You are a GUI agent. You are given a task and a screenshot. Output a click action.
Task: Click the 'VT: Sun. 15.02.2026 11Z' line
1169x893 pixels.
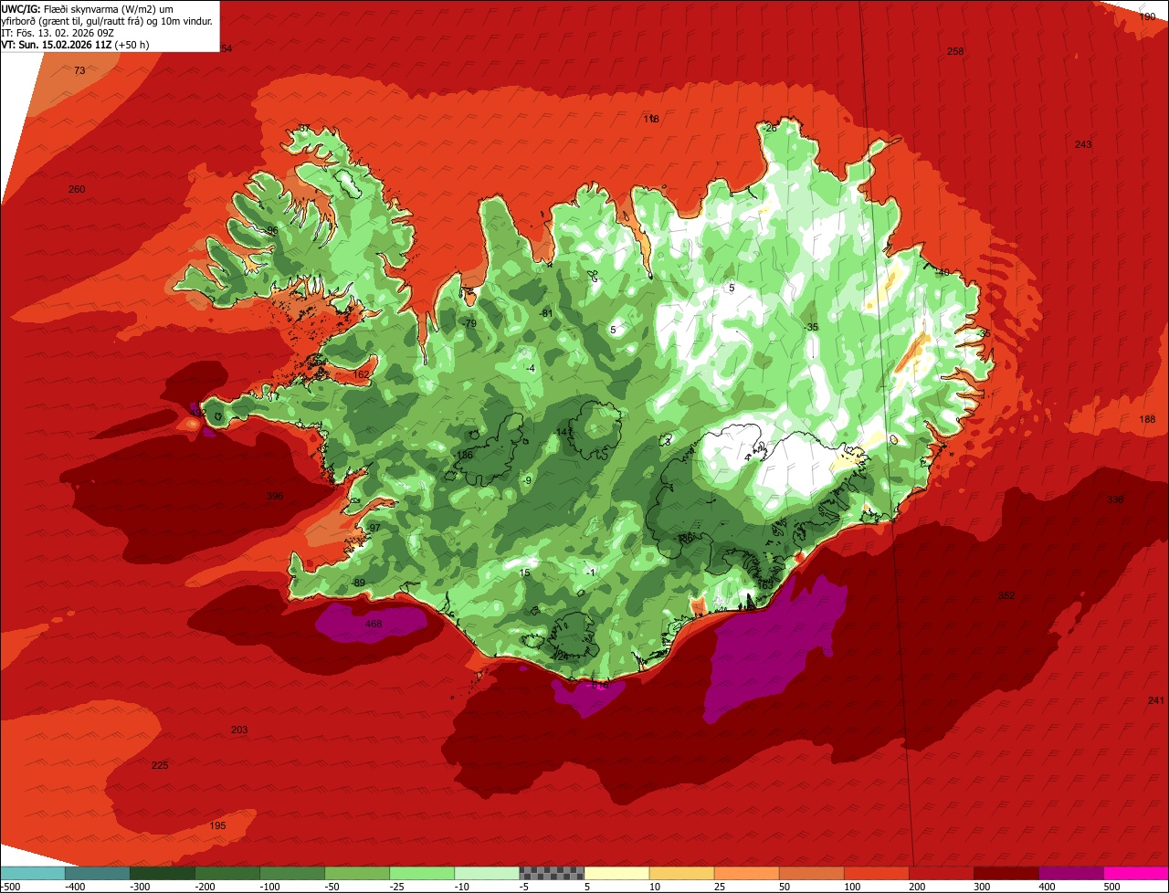(x=76, y=45)
